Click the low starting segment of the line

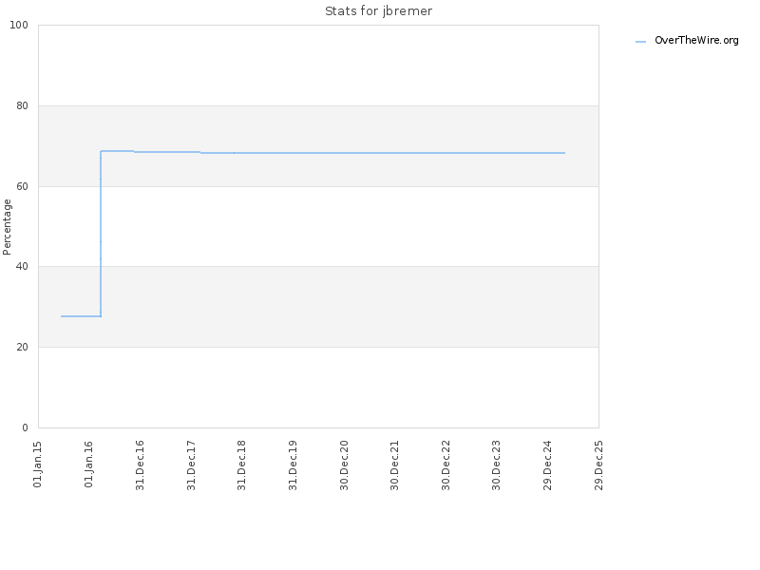[x=81, y=316]
